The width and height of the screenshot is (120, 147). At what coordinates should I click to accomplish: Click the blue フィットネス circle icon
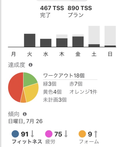click(x=15, y=134)
